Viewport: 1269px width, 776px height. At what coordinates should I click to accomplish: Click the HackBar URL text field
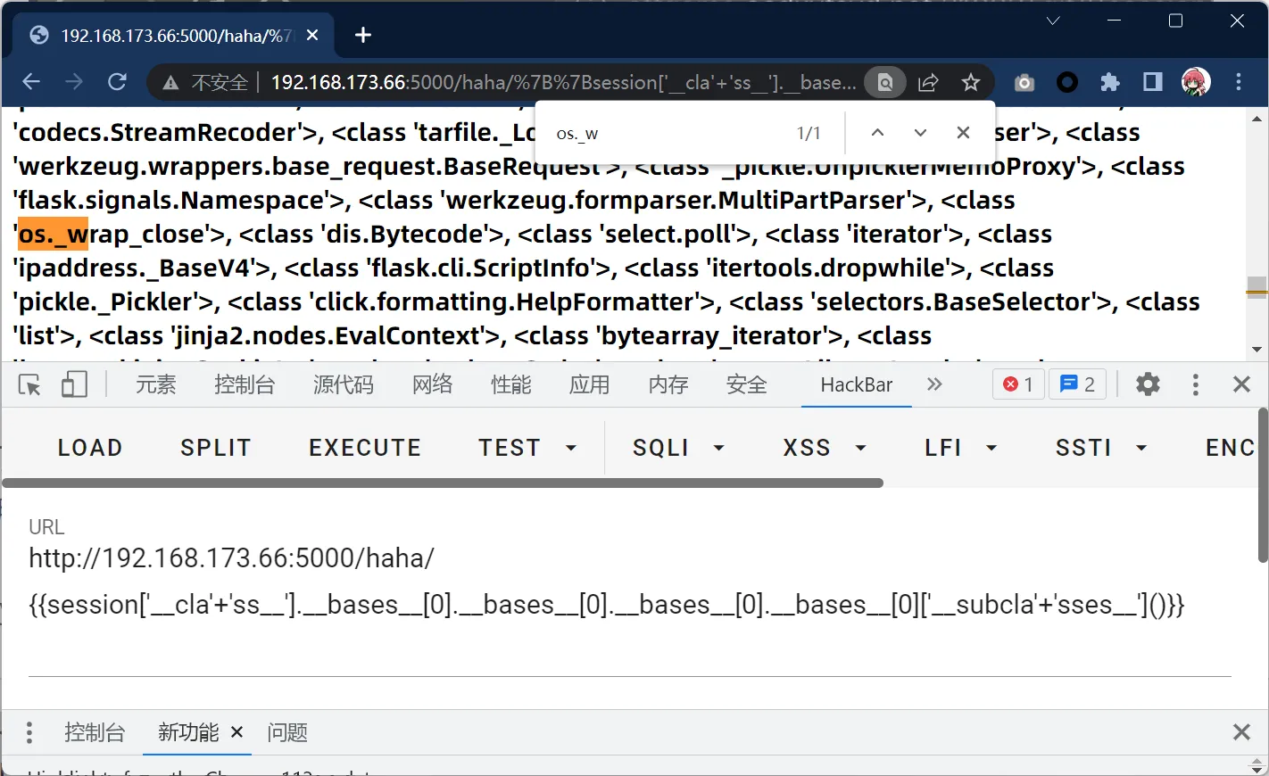607,582
